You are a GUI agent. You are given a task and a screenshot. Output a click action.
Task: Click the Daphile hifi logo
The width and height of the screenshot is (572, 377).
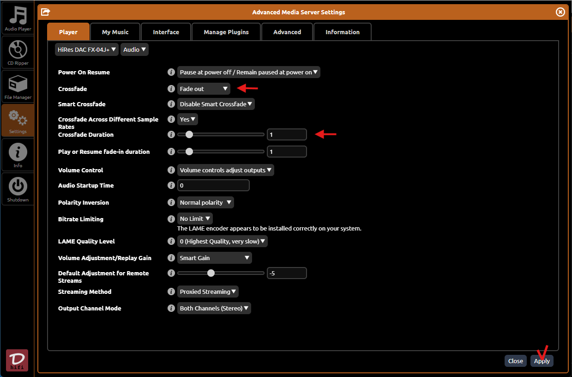click(17, 360)
